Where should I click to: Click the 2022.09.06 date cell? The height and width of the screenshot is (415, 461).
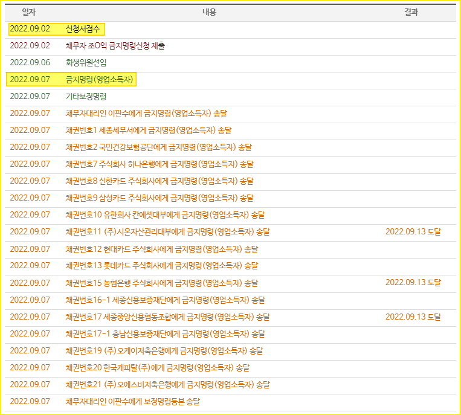(x=30, y=63)
